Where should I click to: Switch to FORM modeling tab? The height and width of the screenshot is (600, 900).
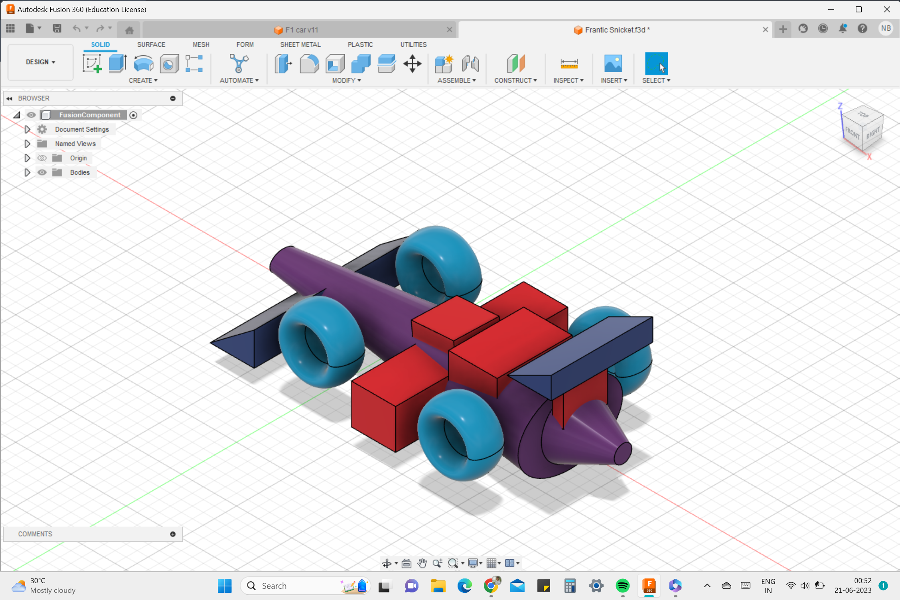tap(245, 44)
